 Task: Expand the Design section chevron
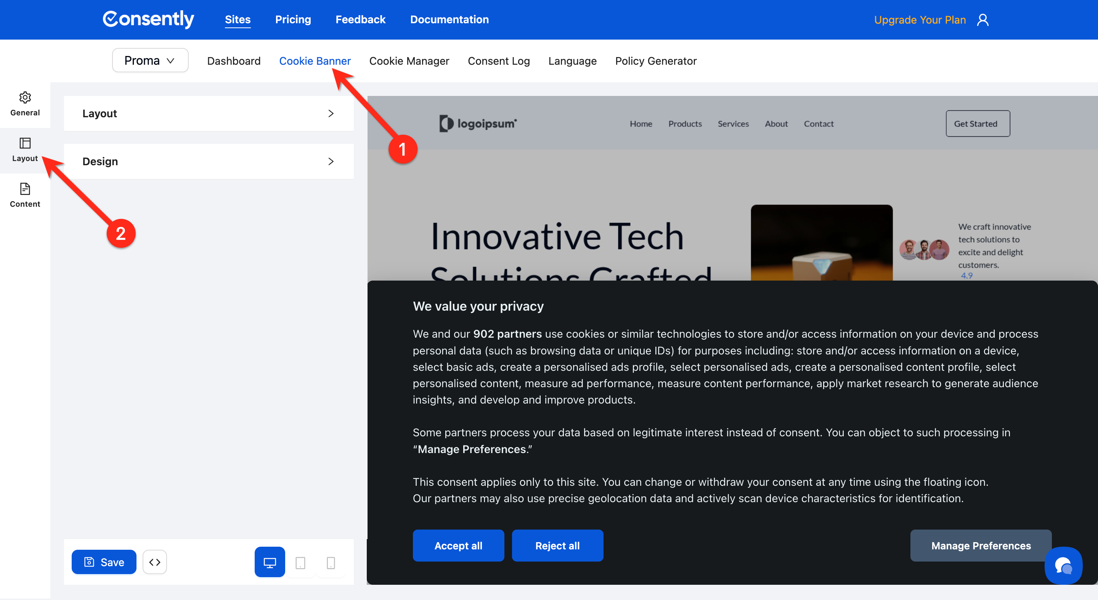331,161
